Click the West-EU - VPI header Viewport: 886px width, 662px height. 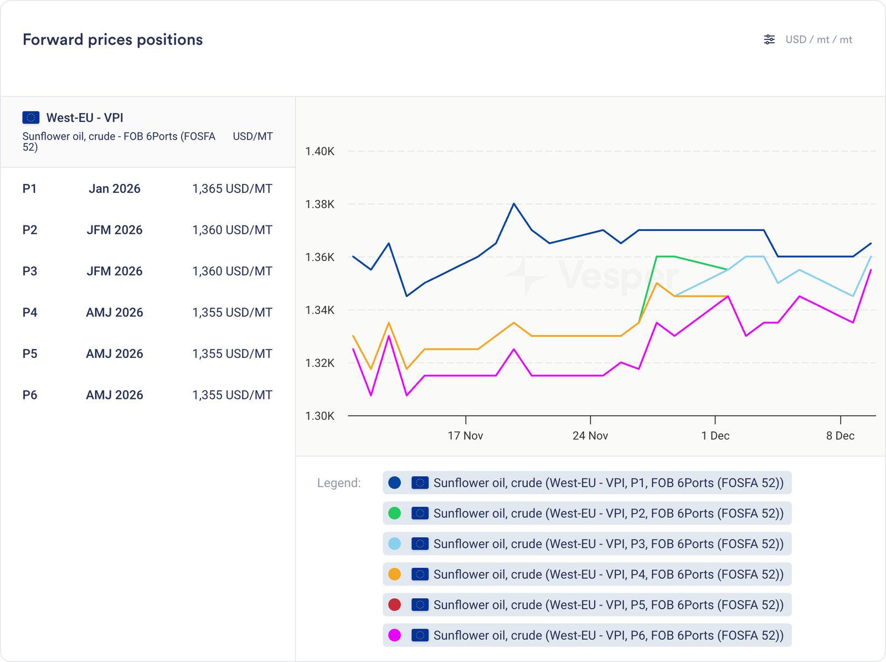tap(85, 117)
